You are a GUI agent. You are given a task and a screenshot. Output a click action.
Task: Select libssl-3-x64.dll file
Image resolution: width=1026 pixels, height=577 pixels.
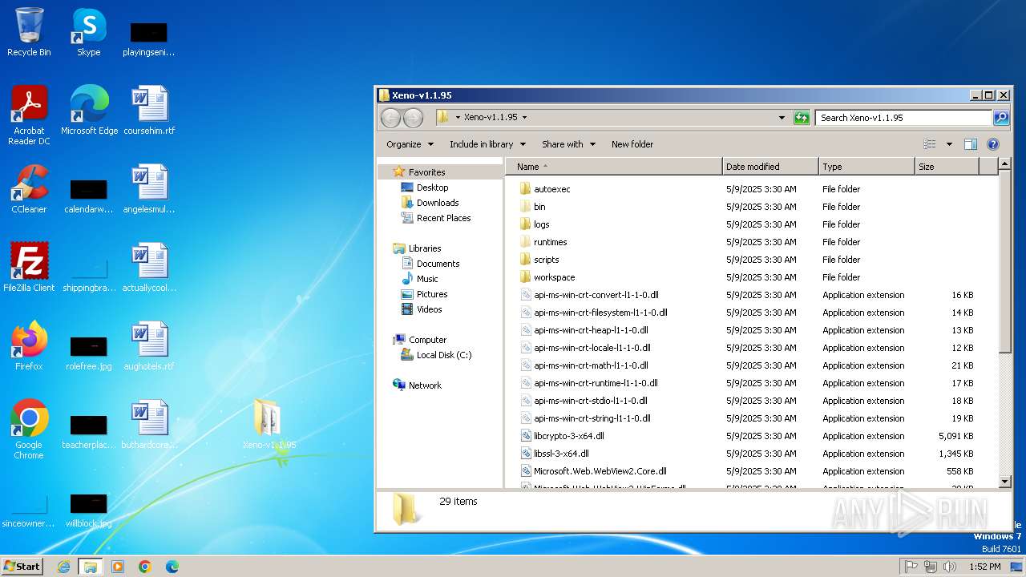tap(554, 454)
